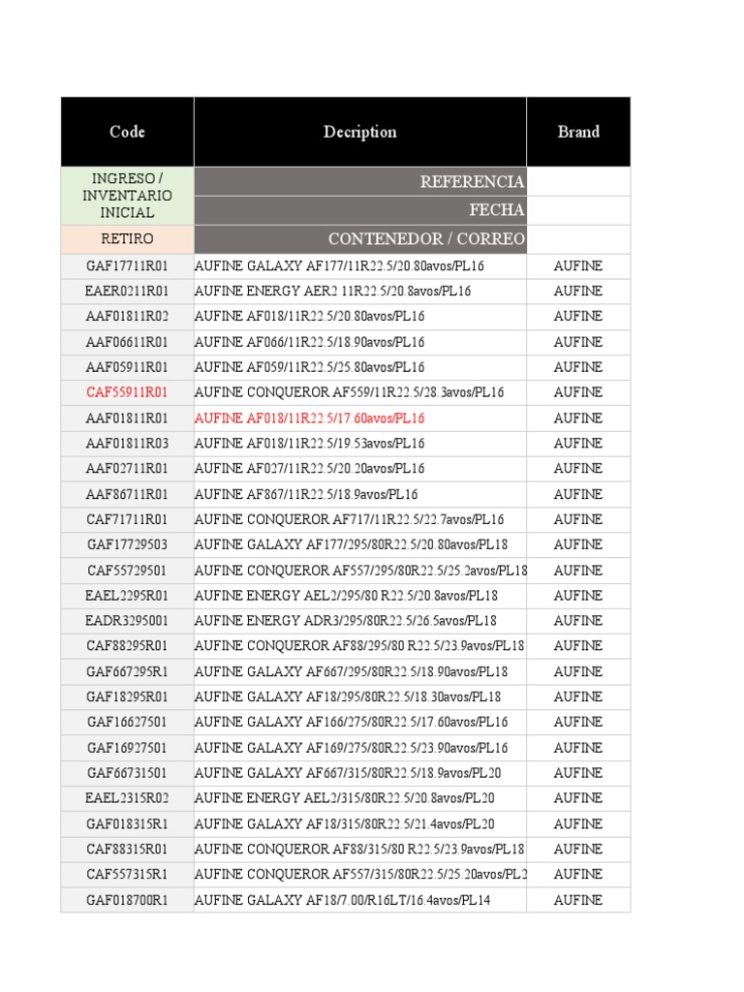Click the red code CAF55911R01
744x992 pixels.
click(x=127, y=392)
